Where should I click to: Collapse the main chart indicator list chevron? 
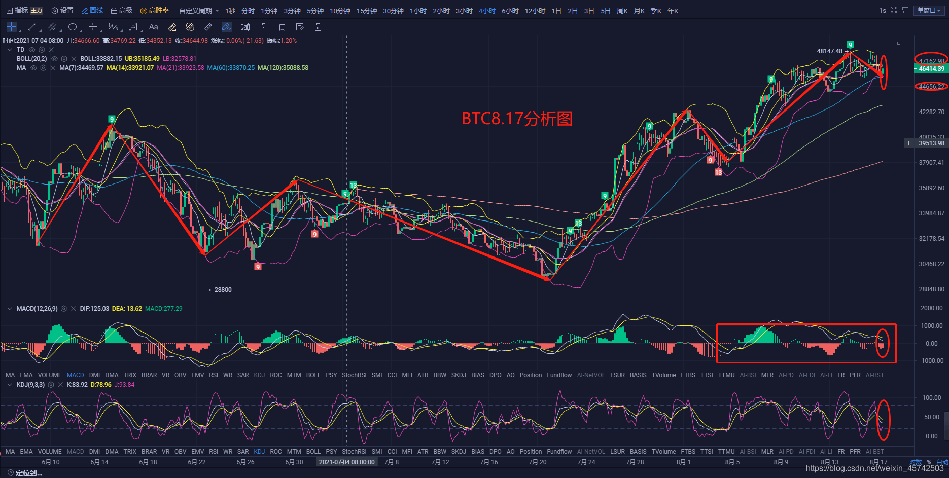pyautogui.click(x=10, y=50)
